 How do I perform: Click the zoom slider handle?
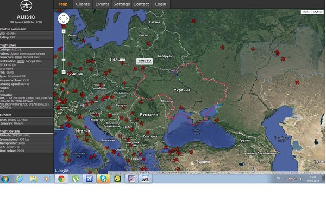pos(64,60)
